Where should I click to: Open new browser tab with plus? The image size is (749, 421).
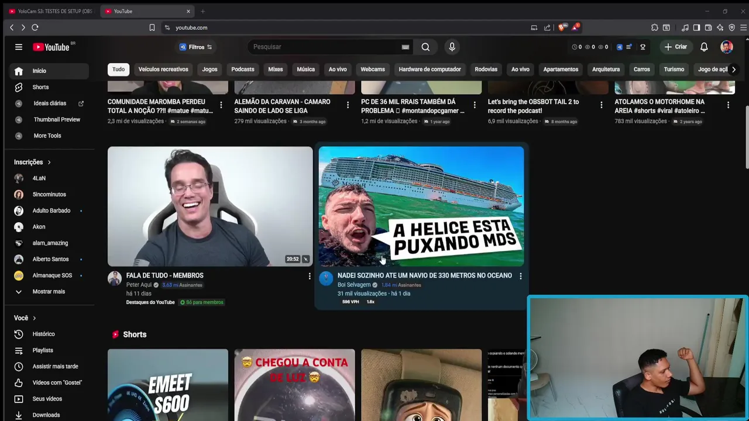coord(202,11)
